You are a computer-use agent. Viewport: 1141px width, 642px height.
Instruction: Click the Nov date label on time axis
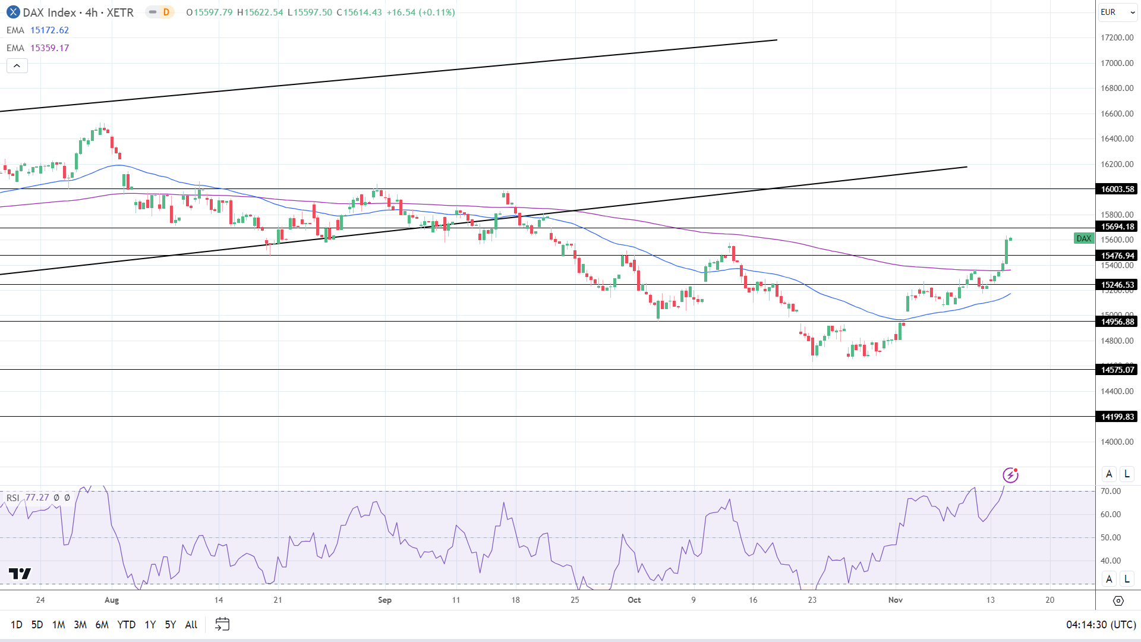(x=896, y=600)
